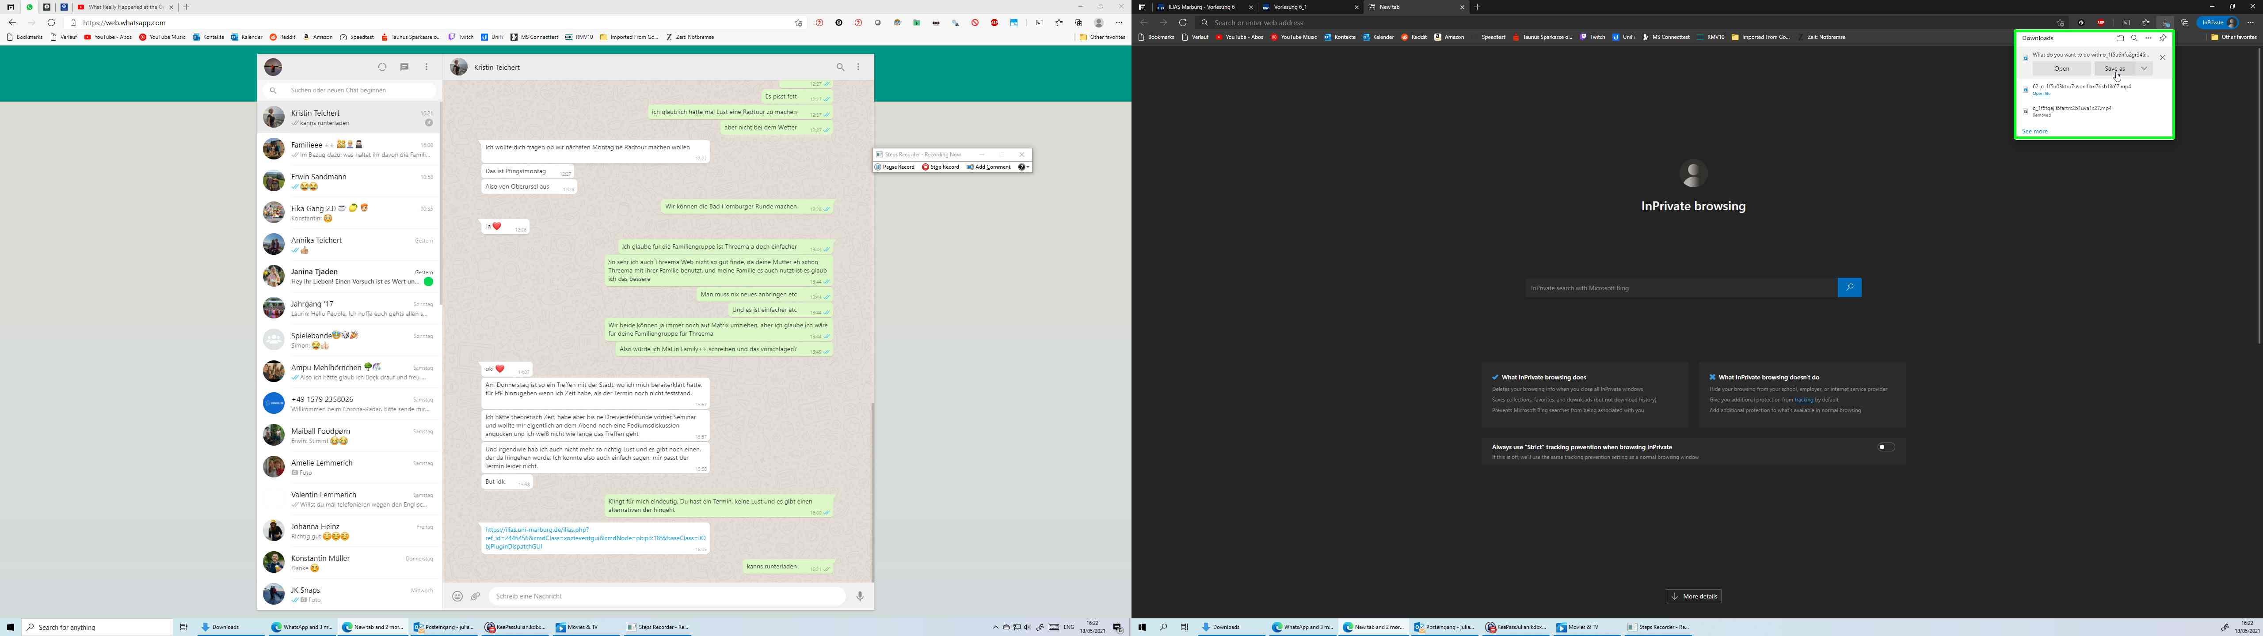The height and width of the screenshot is (636, 2263).
Task: Click See more link in Downloads
Action: click(x=2034, y=132)
